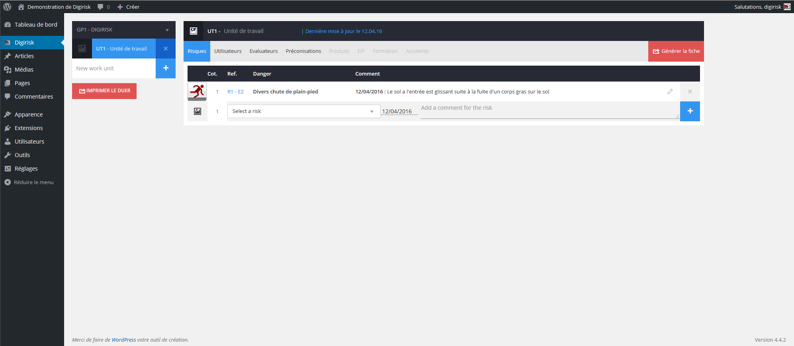Switch to the Risques tab
This screenshot has width=794, height=346.
pos(197,51)
